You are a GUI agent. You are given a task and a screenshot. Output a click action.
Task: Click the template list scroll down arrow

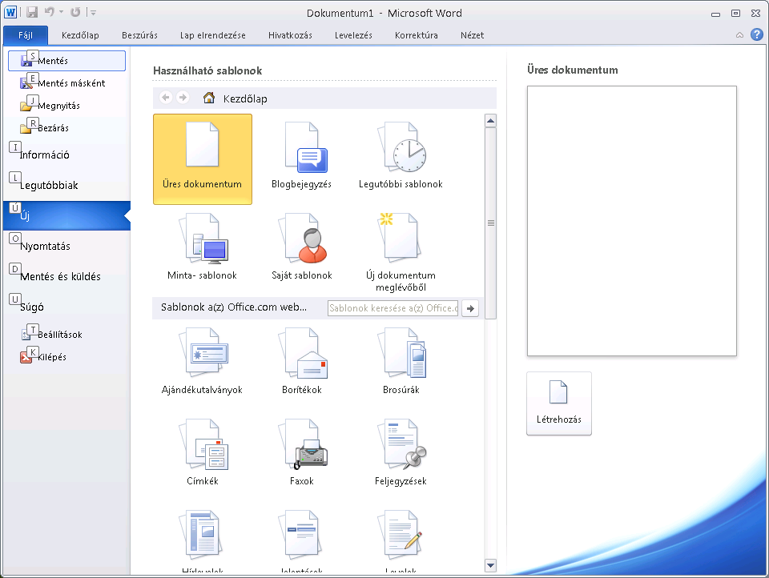click(490, 565)
